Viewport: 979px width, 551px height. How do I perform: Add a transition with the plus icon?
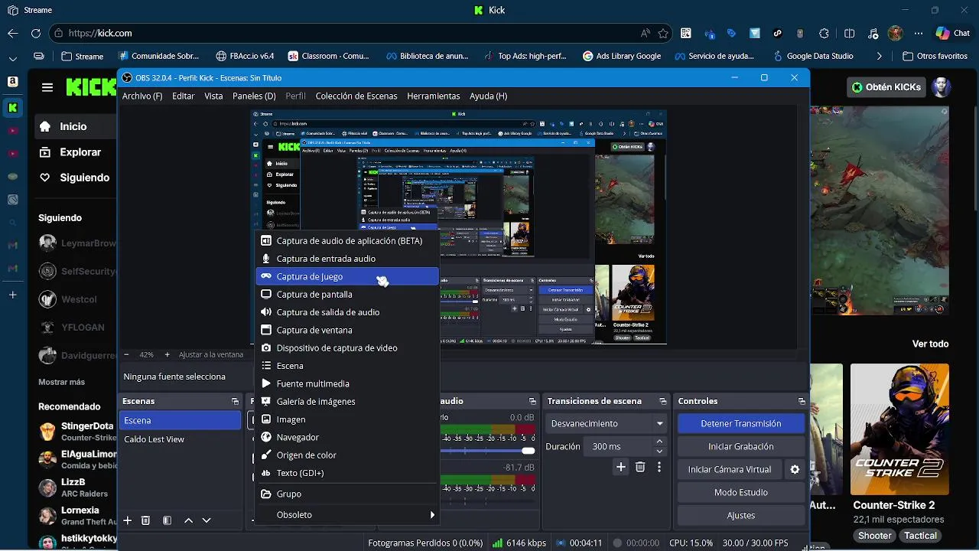click(621, 467)
